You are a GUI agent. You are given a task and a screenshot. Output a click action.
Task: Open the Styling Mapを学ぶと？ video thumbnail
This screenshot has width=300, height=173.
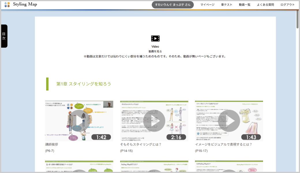(154, 166)
